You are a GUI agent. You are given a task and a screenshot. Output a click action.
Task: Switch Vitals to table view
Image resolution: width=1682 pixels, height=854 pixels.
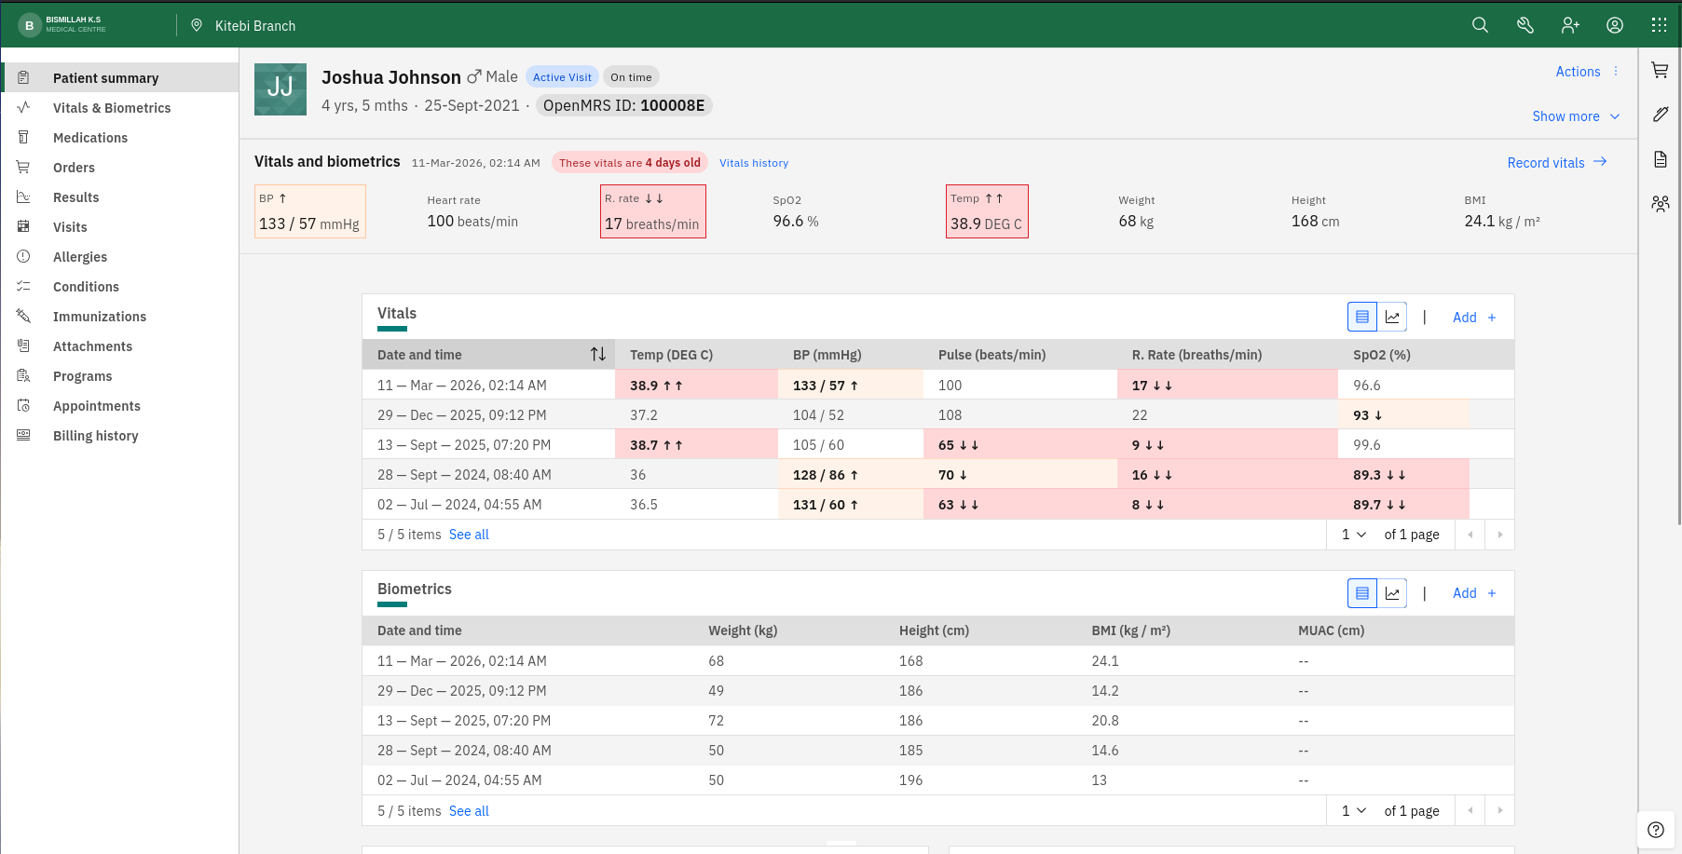[1362, 318]
